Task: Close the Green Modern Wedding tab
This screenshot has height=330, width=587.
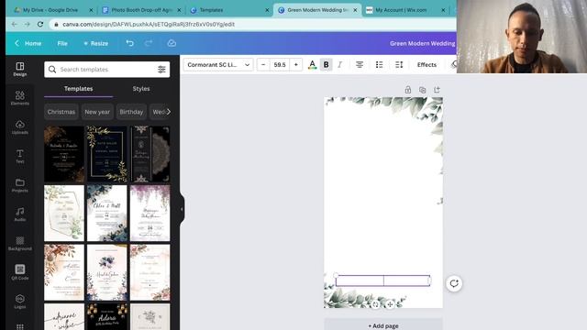Action: click(355, 10)
